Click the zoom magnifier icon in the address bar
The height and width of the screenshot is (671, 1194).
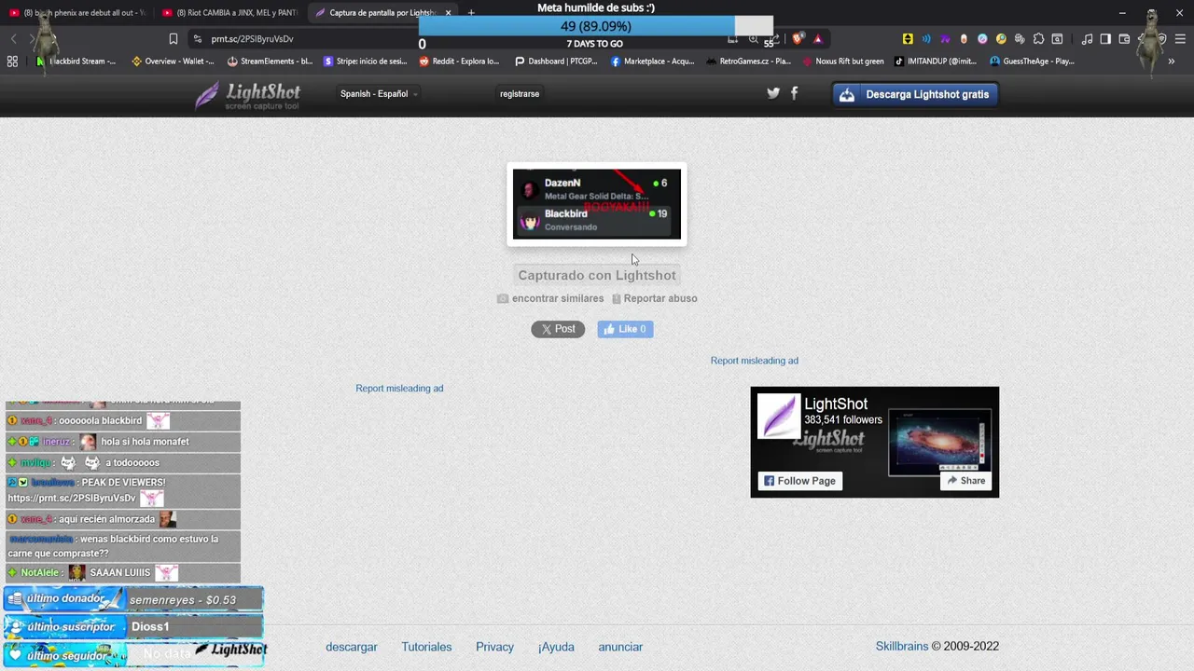[x=754, y=39]
